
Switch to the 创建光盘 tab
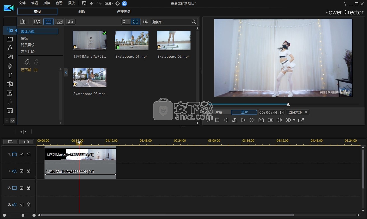(124, 12)
